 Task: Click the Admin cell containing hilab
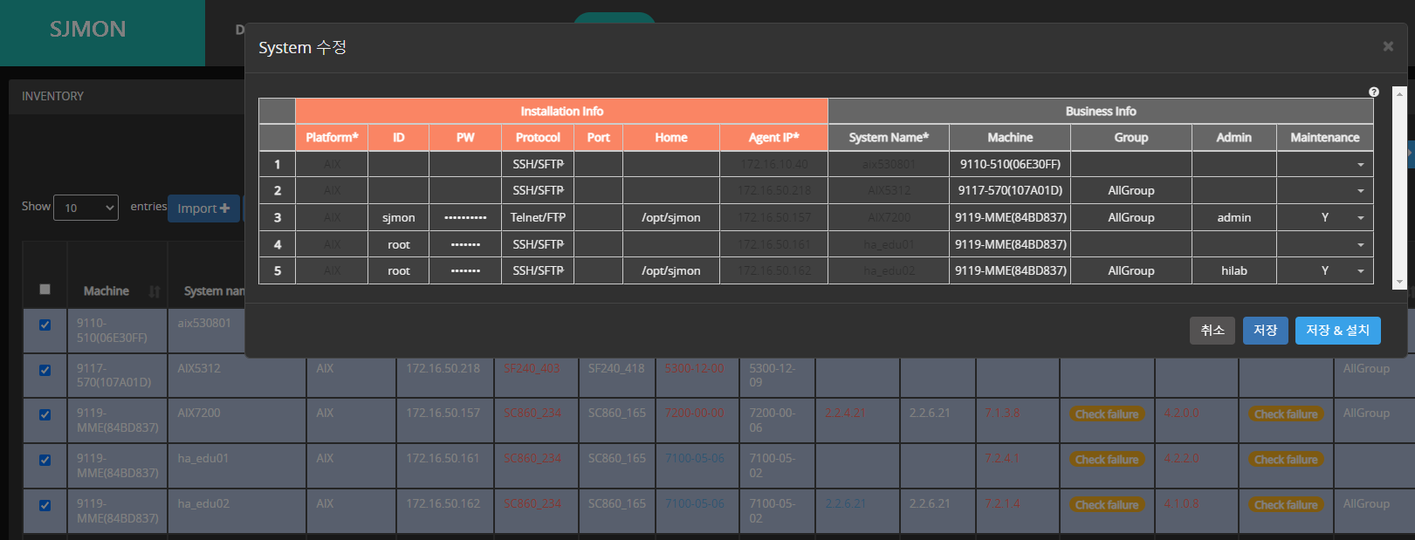1233,271
